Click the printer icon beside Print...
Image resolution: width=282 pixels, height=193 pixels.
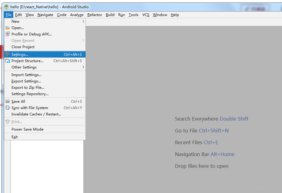click(x=8, y=121)
